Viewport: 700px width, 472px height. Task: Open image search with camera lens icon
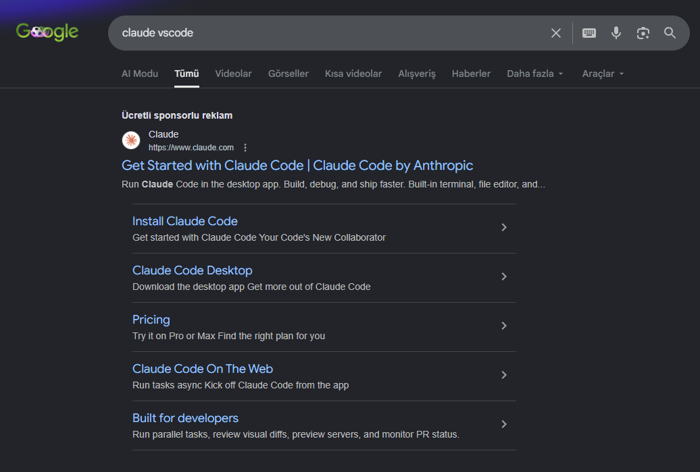[643, 33]
